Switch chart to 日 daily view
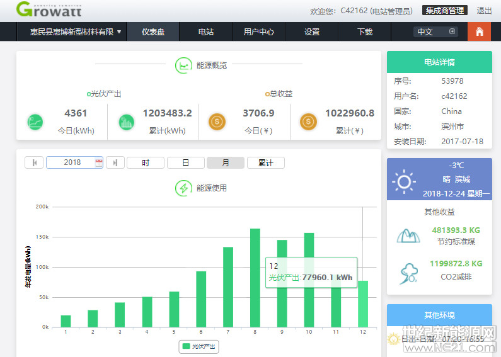This screenshot has height=357, width=501. tap(185, 162)
